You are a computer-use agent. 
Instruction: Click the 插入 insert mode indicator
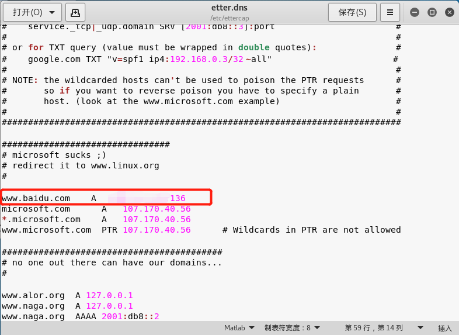pyautogui.click(x=445, y=328)
